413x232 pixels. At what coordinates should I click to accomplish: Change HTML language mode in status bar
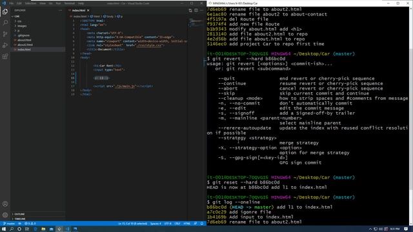coord(186,224)
